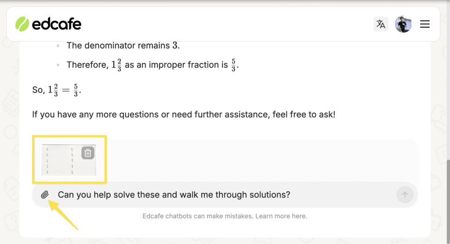This screenshot has height=244, width=450.
Task: Click the bullet dot before 'Therefore'
Action: point(58,65)
